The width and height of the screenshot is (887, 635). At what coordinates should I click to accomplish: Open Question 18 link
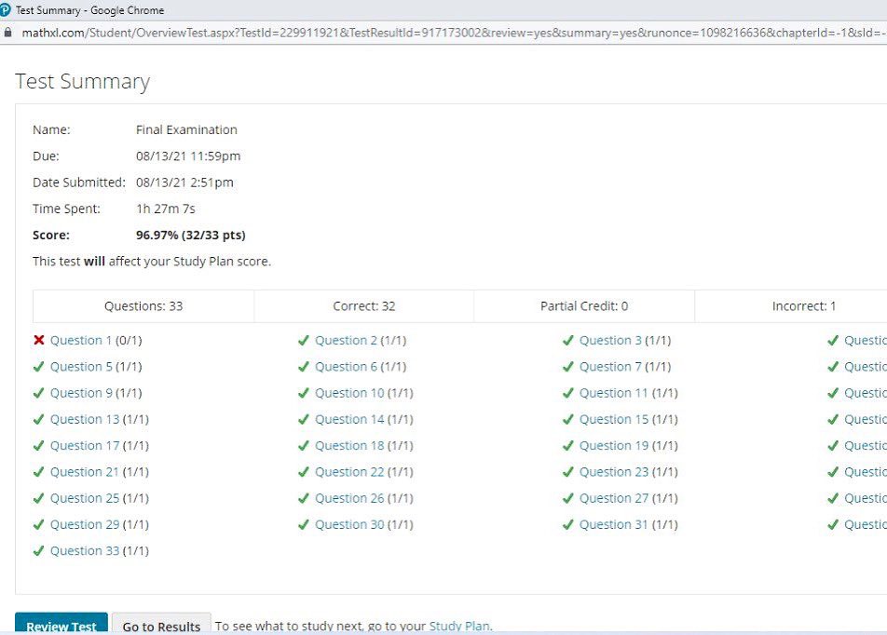349,446
